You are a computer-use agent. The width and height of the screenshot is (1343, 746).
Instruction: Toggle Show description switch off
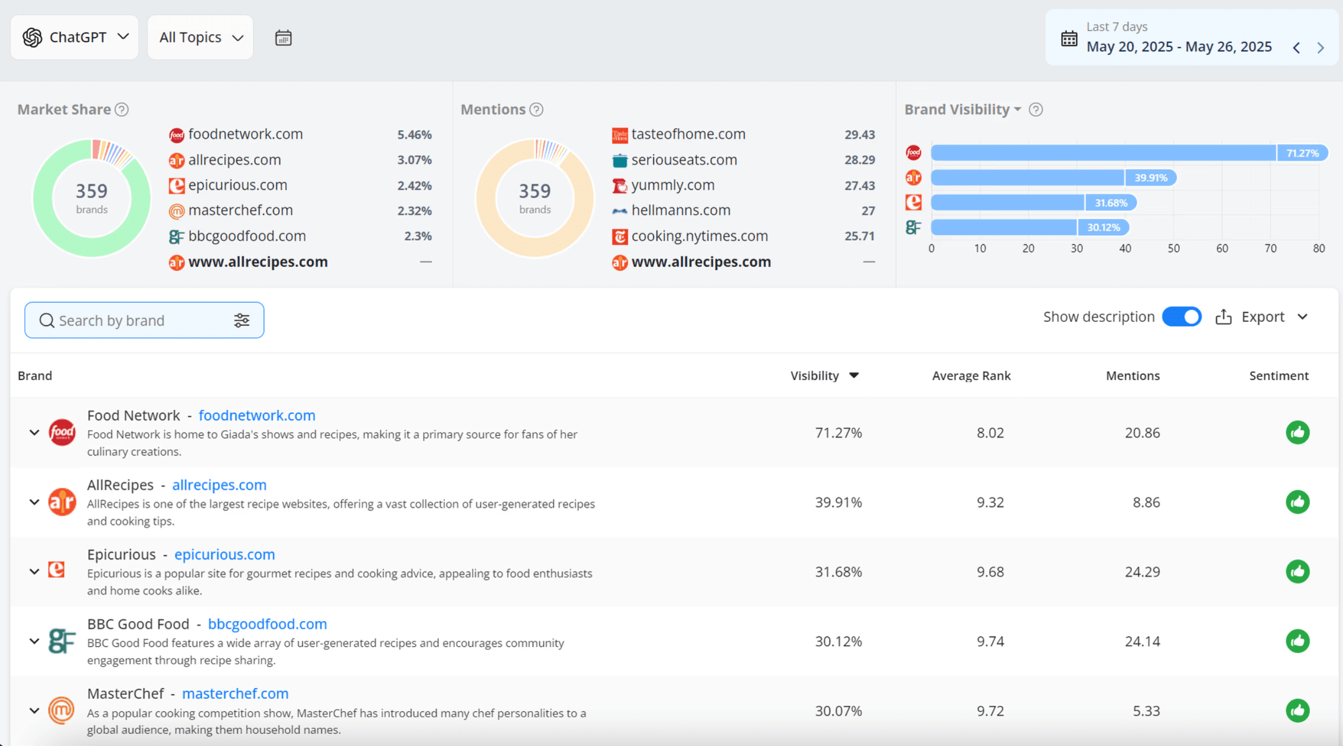[1181, 317]
